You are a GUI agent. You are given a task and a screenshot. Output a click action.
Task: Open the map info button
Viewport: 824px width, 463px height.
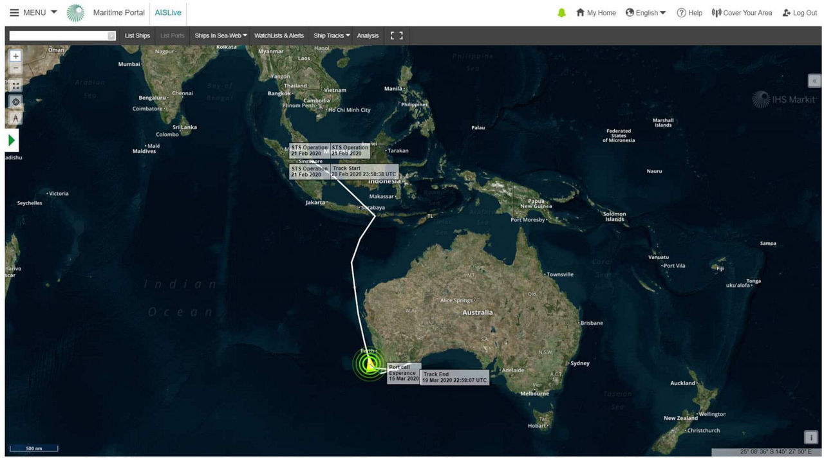click(811, 437)
